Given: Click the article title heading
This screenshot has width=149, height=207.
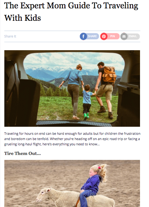Looking at the screenshot, I should pos(71,11).
